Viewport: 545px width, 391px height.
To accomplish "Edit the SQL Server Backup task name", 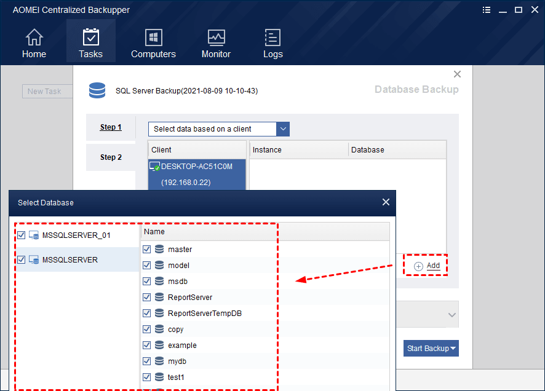I will tap(186, 91).
